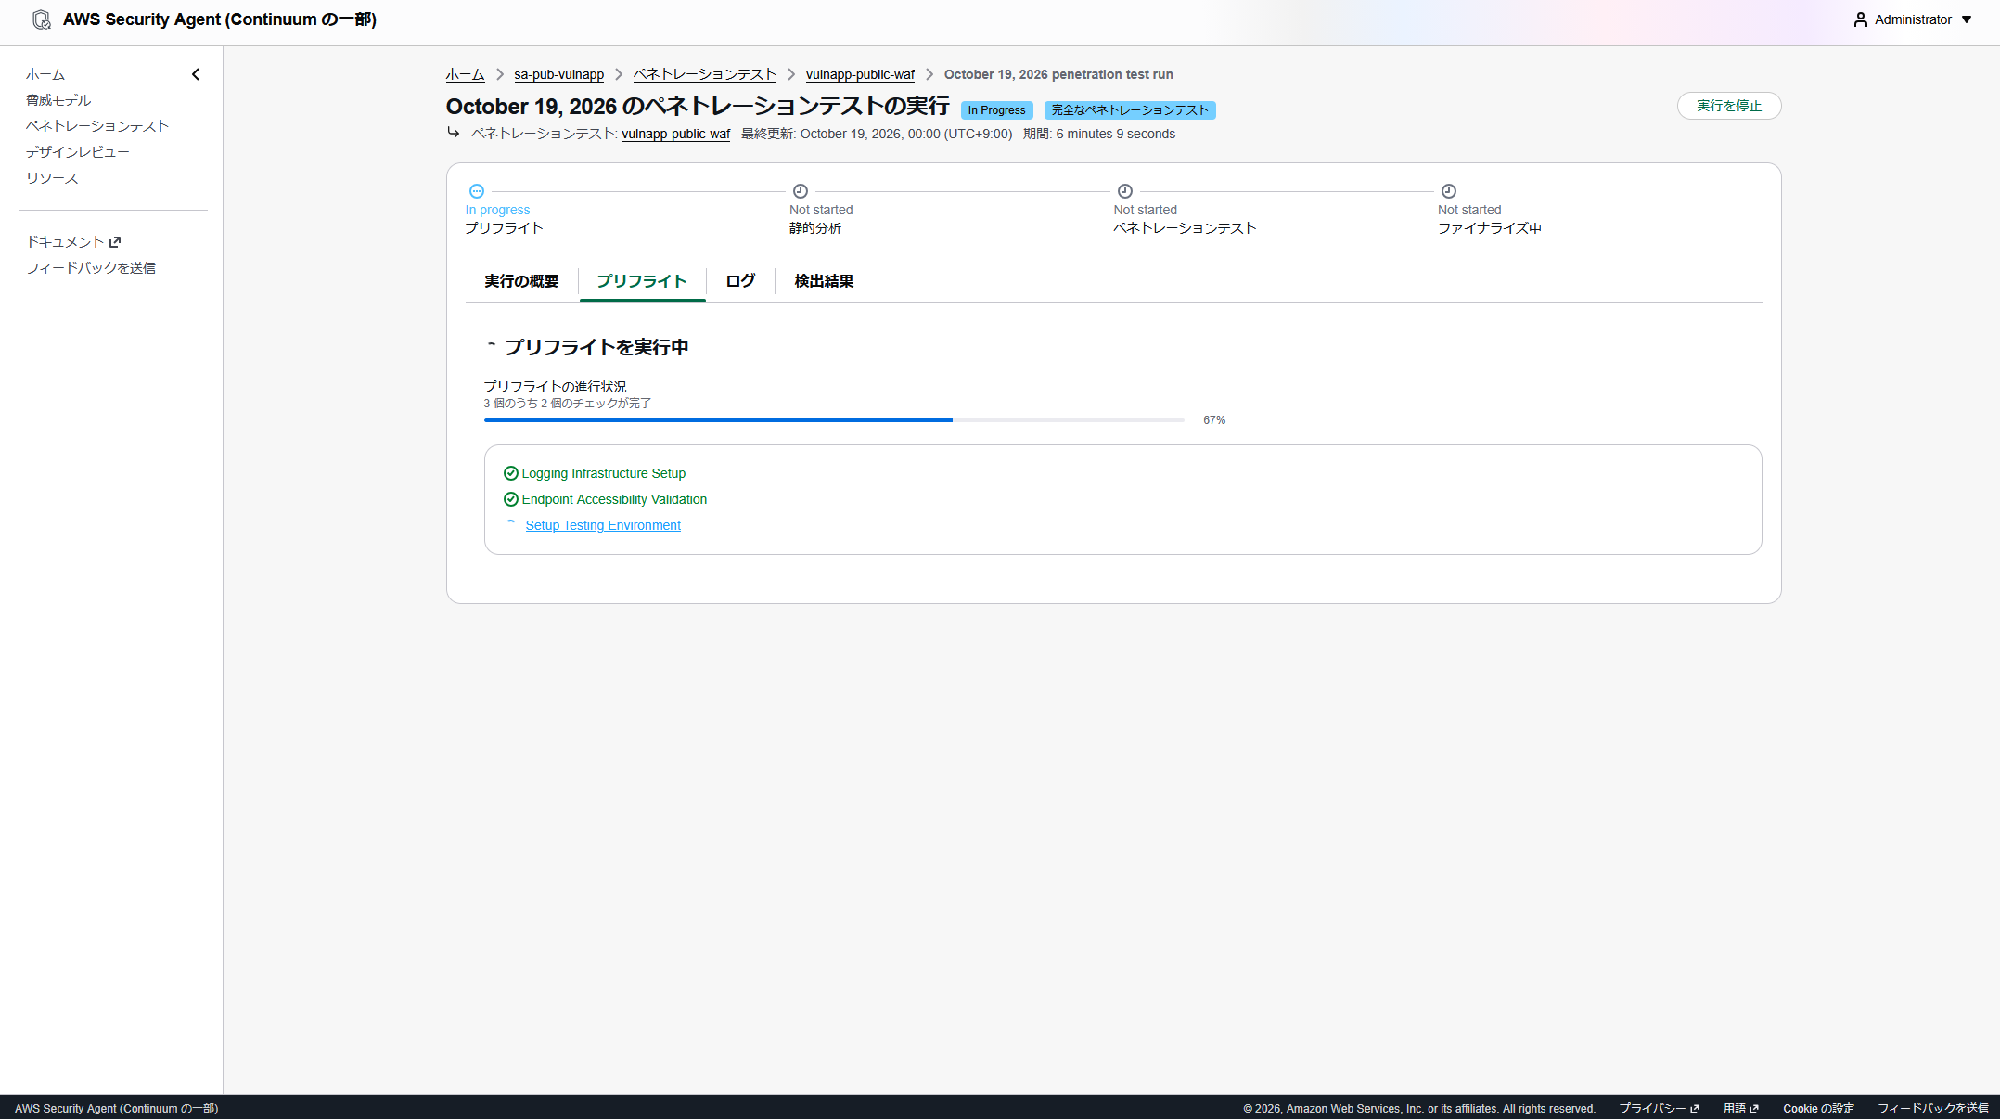Open Cookie の設定 in footer
The height and width of the screenshot is (1119, 2000).
click(1818, 1109)
